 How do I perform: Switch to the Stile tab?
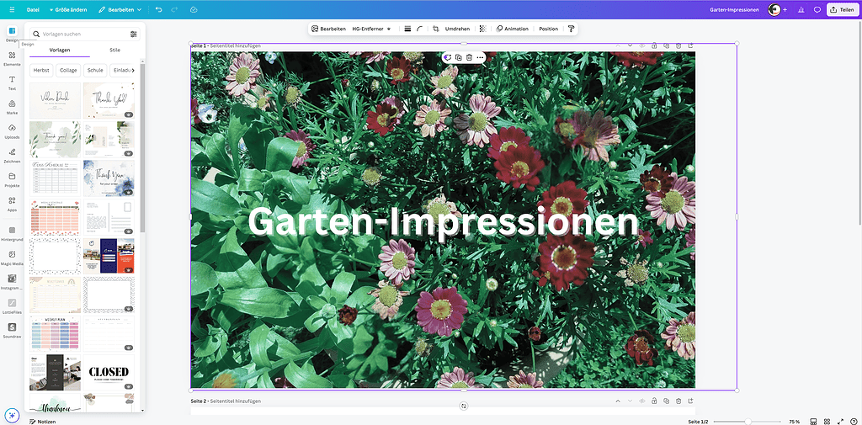114,50
